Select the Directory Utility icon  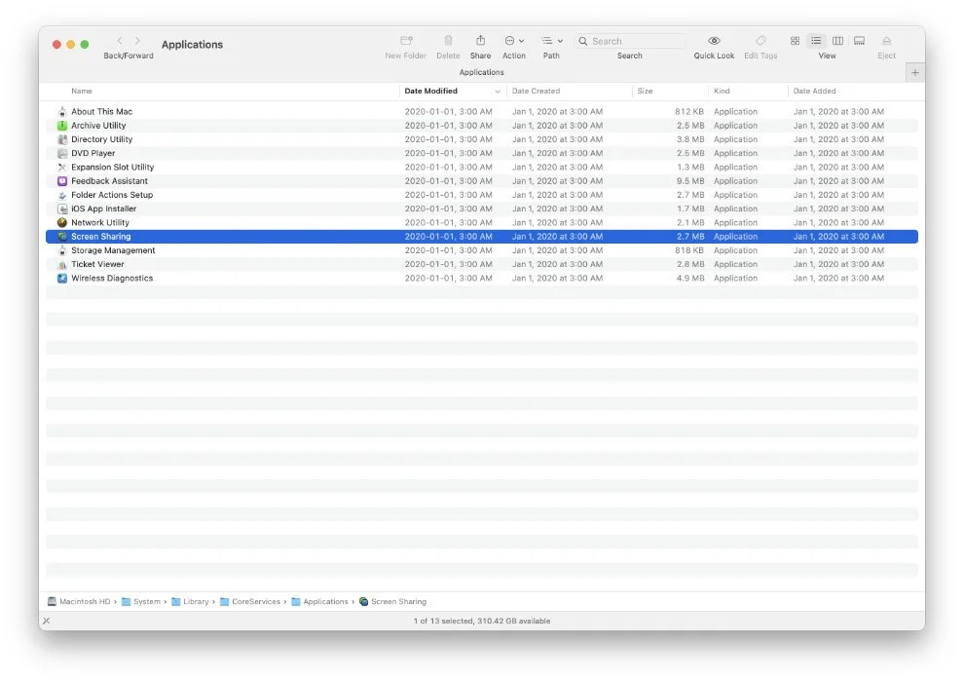coord(62,139)
